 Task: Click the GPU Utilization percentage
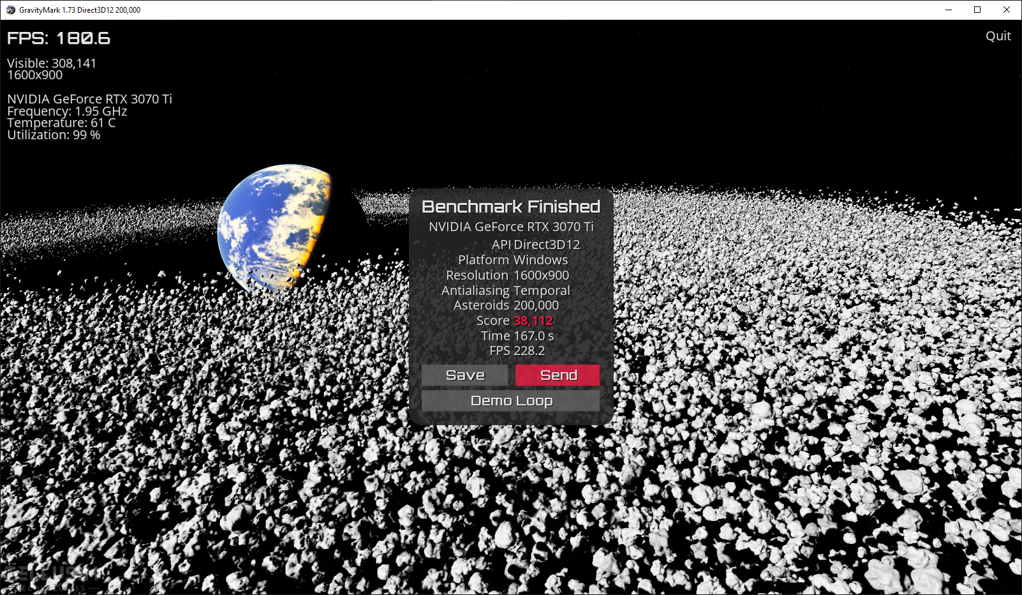click(x=54, y=135)
